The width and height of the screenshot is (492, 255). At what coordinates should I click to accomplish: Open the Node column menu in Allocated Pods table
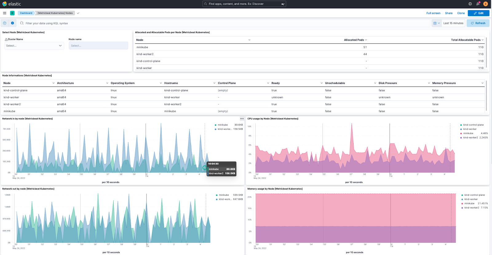tap(249, 40)
